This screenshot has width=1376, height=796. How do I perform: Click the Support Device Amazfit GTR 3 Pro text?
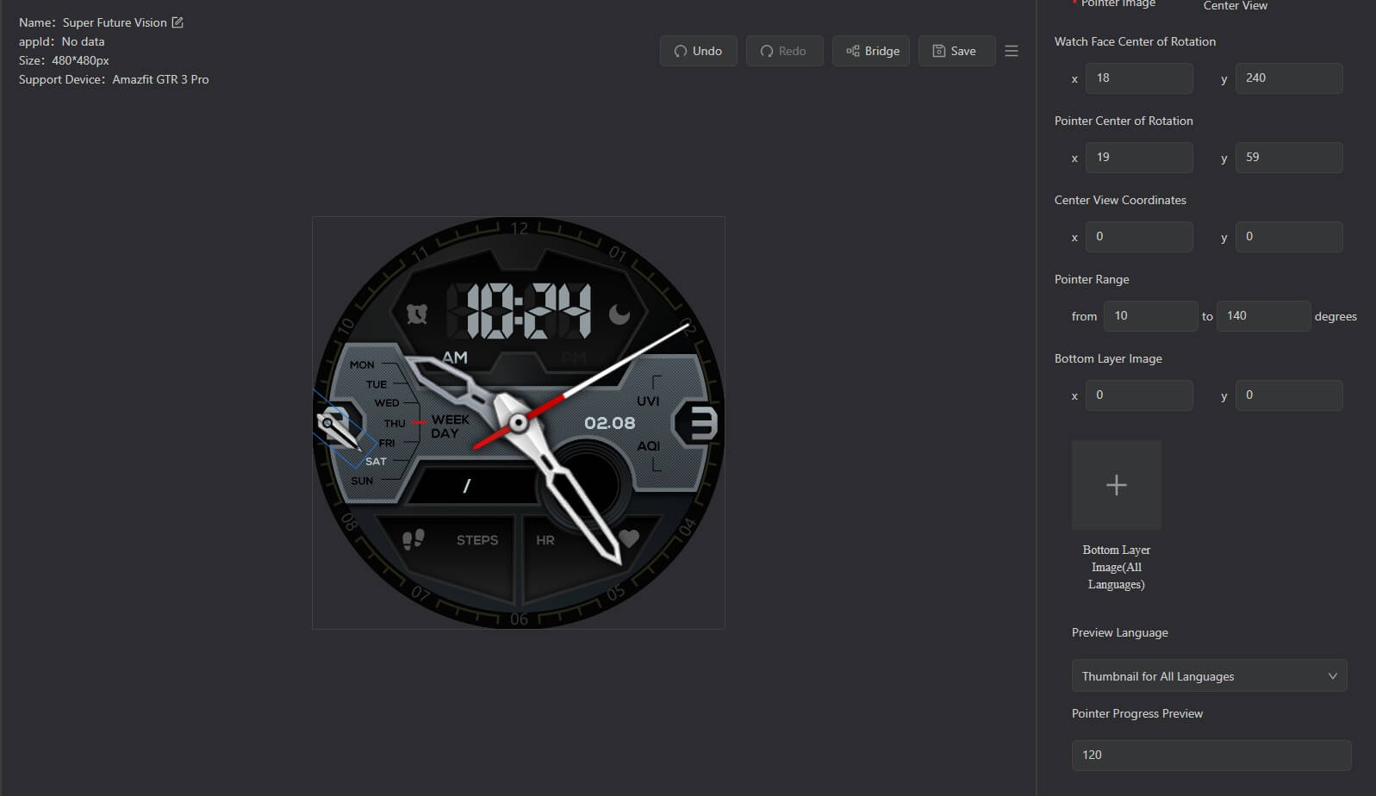(114, 79)
